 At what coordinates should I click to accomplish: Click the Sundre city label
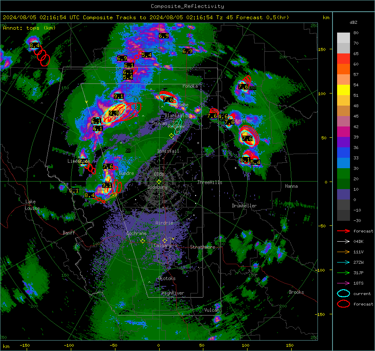pyautogui.click(x=126, y=173)
